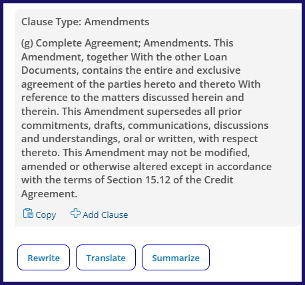This screenshot has height=285, width=305.
Task: Click the final word 'Agreement.' in the clause
Action: click(49, 194)
